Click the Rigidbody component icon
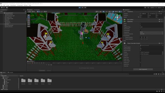This screenshot has width=165, height=93. tap(125, 21)
